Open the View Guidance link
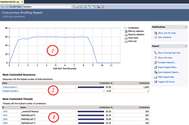 [165, 37]
